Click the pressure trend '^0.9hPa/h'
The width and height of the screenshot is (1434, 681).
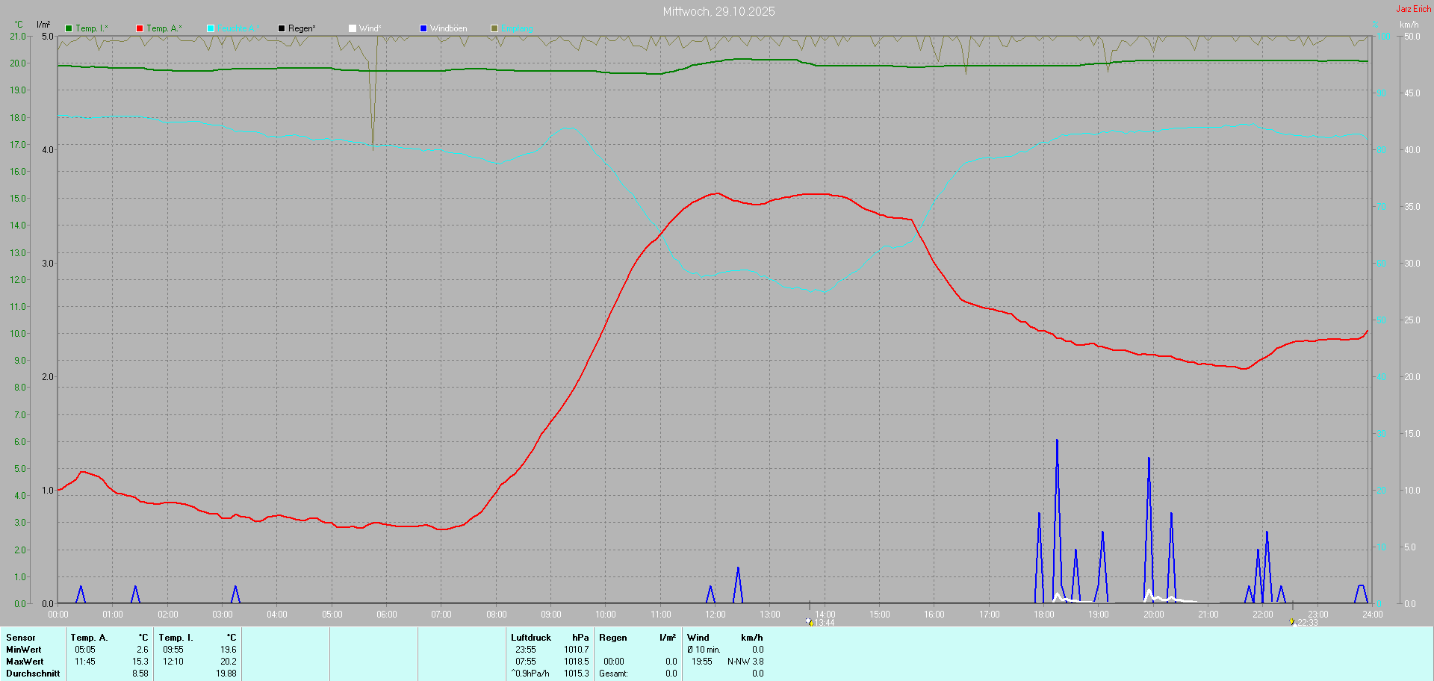[530, 674]
